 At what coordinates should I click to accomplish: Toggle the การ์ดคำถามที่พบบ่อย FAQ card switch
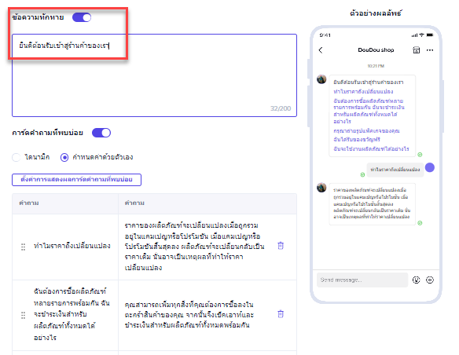(101, 133)
